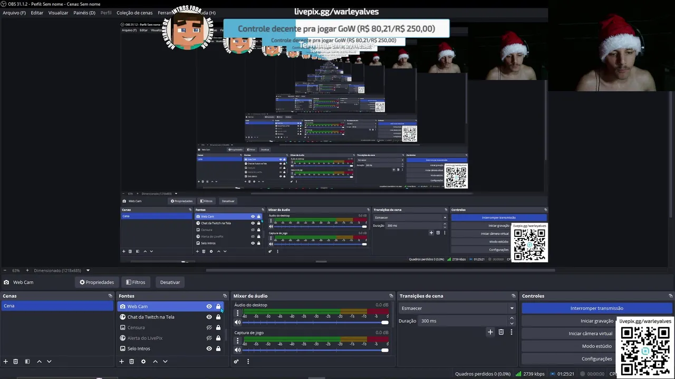Undock the Controles panel
Image resolution: width=675 pixels, height=379 pixels.
coord(670,296)
